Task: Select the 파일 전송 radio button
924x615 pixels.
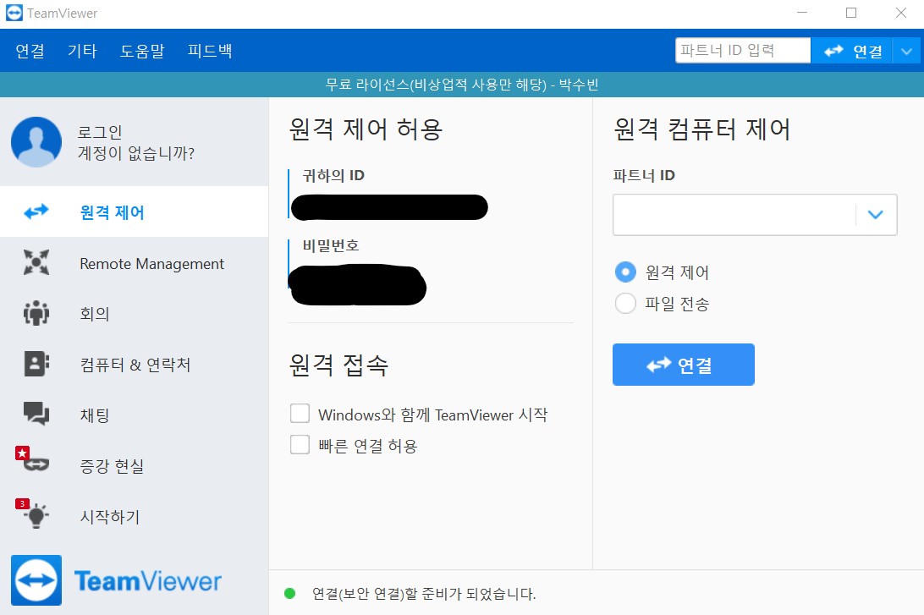Action: (x=626, y=304)
